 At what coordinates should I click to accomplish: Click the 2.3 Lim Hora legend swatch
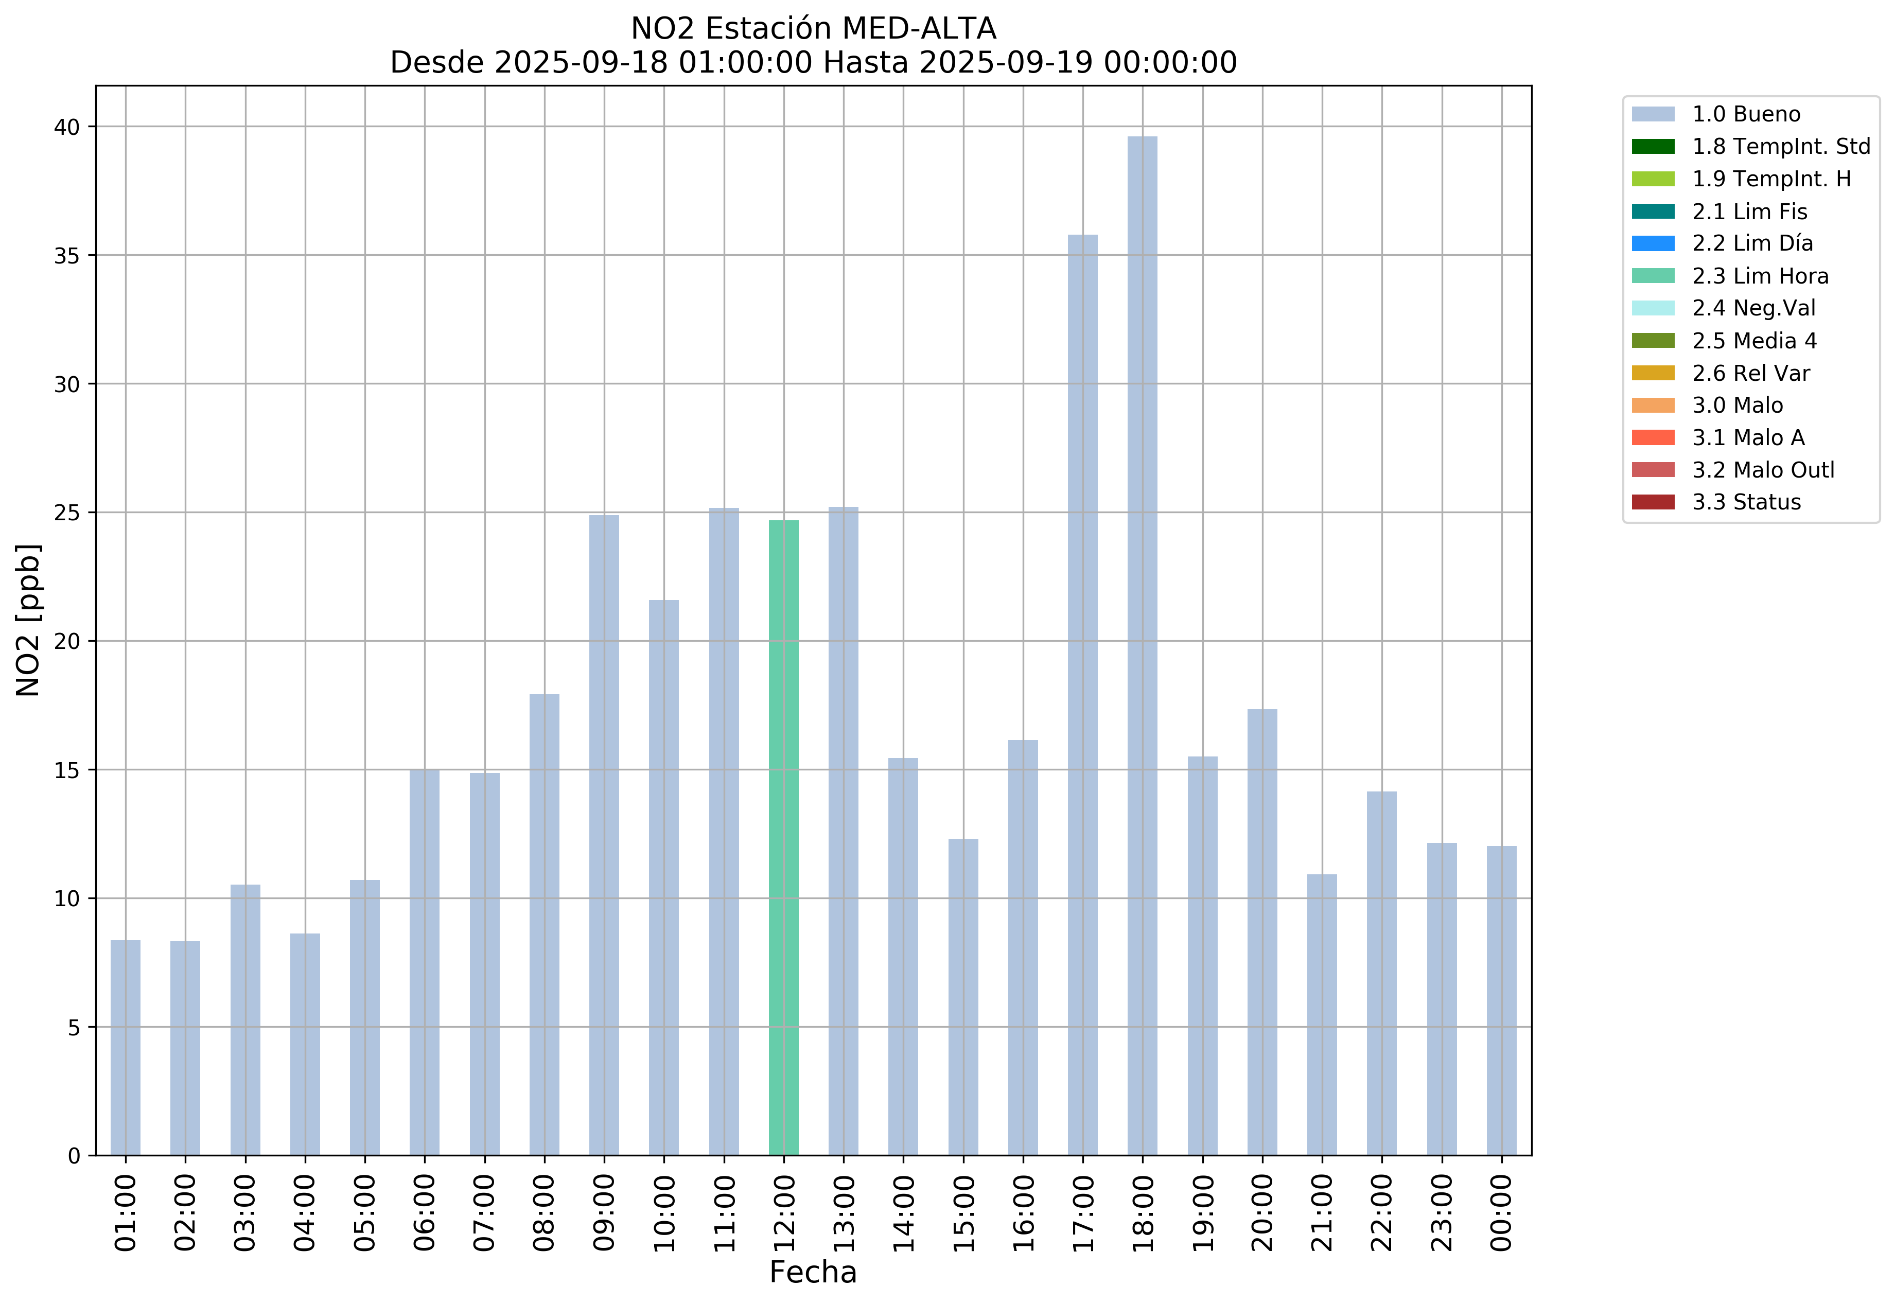(1652, 276)
